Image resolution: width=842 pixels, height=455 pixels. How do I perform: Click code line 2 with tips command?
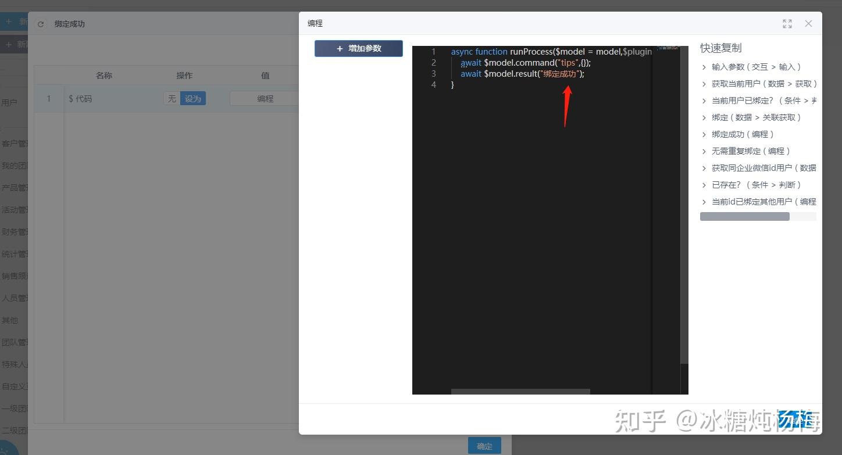[x=526, y=63]
